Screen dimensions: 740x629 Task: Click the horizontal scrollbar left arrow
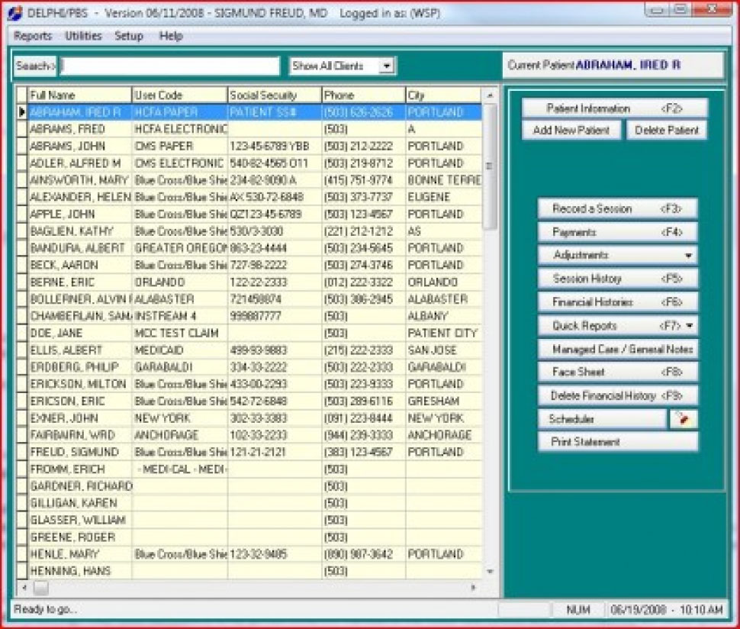(24, 588)
